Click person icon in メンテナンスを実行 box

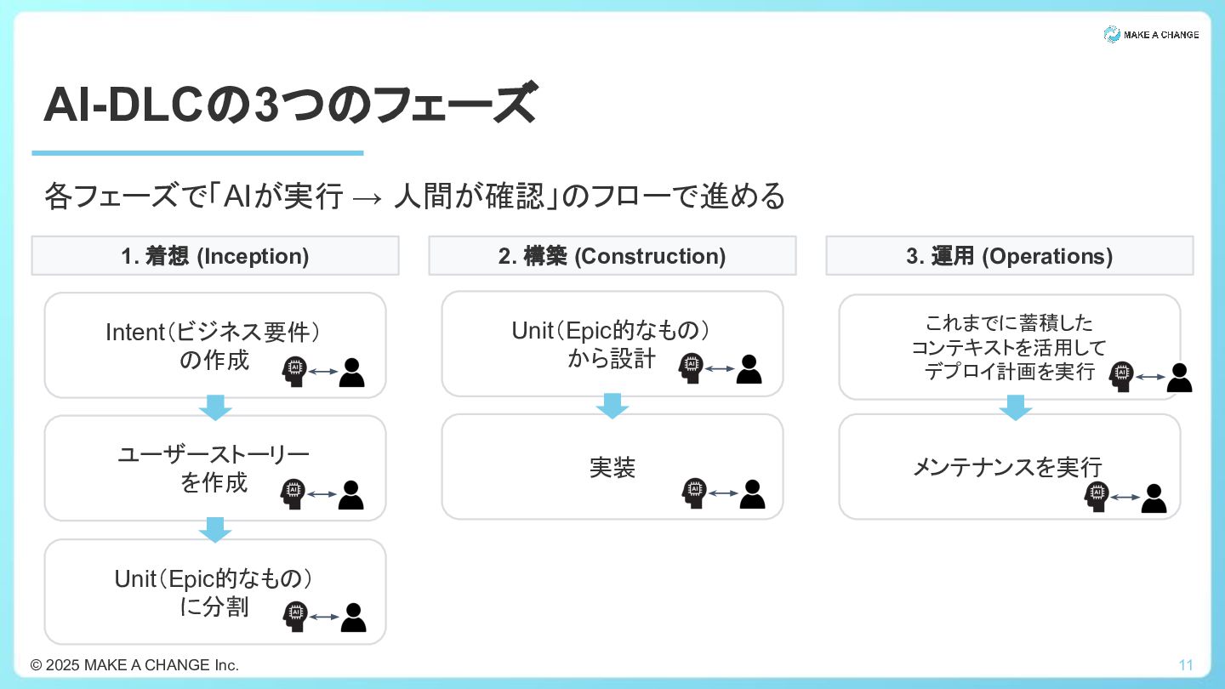[1154, 498]
